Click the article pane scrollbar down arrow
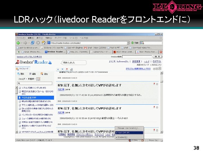 [162, 132]
